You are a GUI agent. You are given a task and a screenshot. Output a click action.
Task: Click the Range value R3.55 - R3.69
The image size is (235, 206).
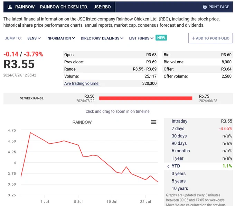(x=144, y=69)
